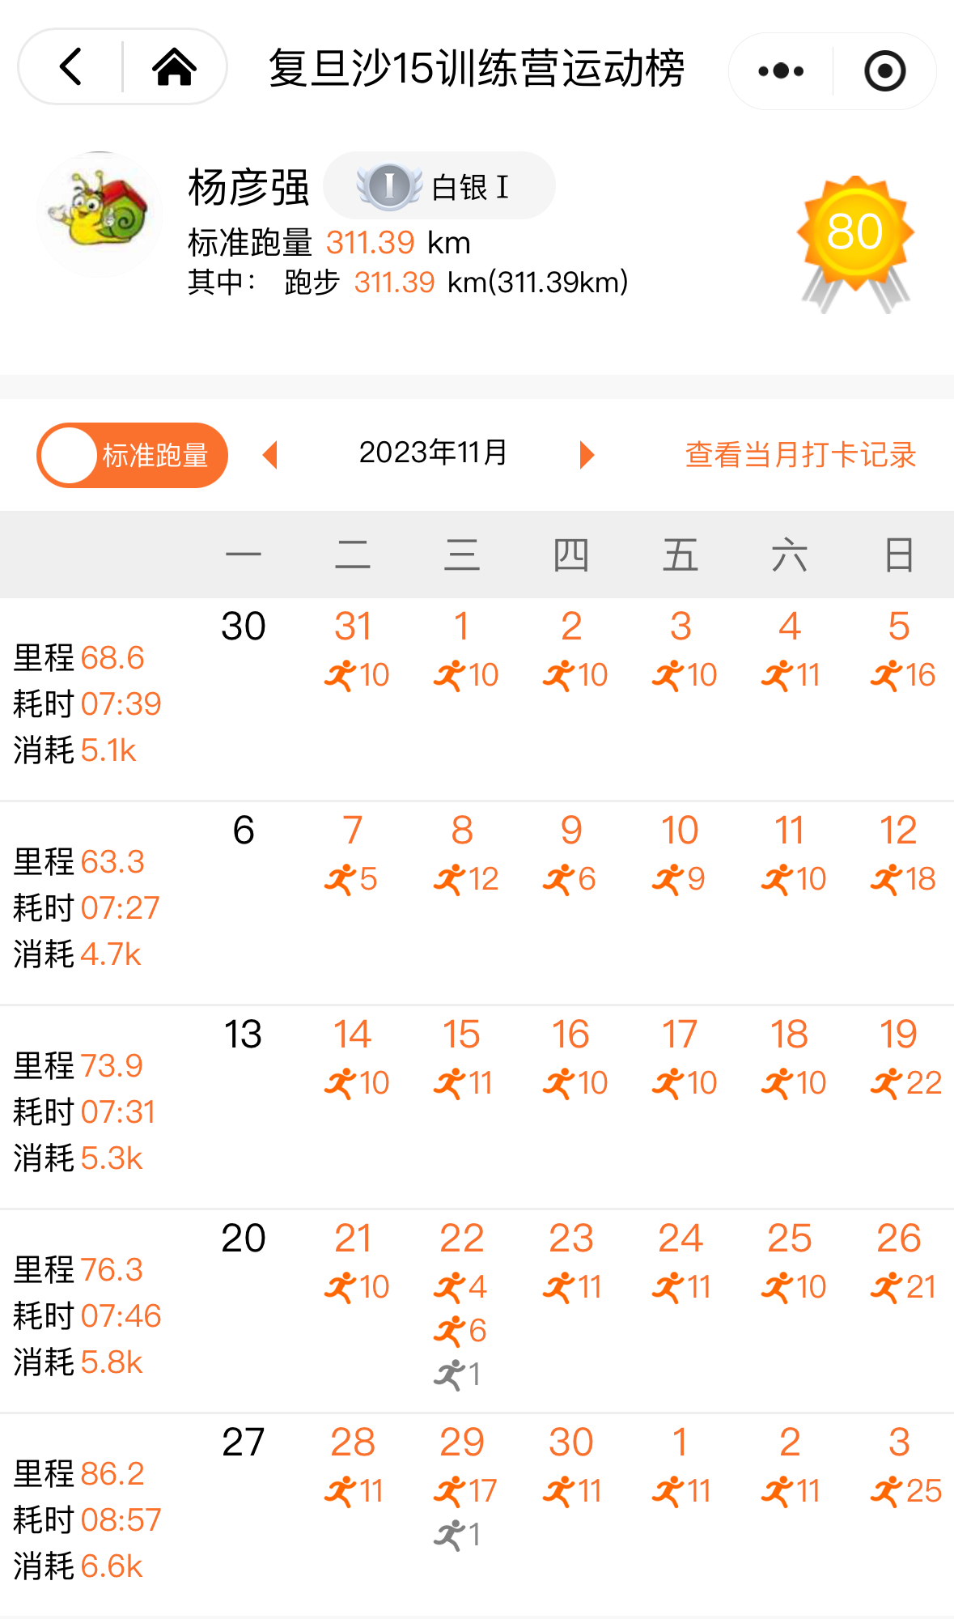Image resolution: width=954 pixels, height=1619 pixels.
Task: Open day 26 with 21 km run
Action: (x=899, y=1261)
